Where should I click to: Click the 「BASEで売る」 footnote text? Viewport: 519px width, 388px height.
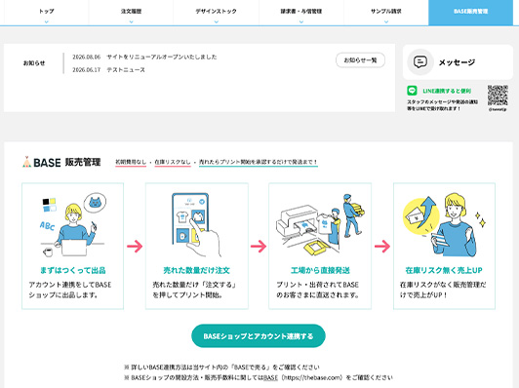[252, 368]
